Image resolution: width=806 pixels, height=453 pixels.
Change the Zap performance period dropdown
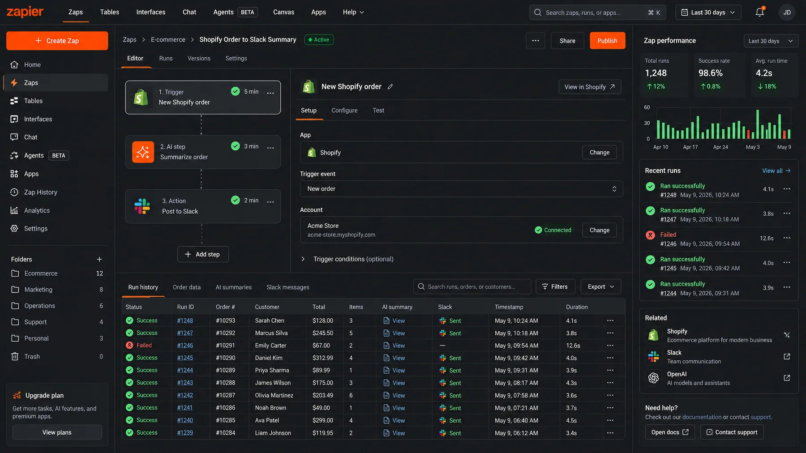coord(771,41)
